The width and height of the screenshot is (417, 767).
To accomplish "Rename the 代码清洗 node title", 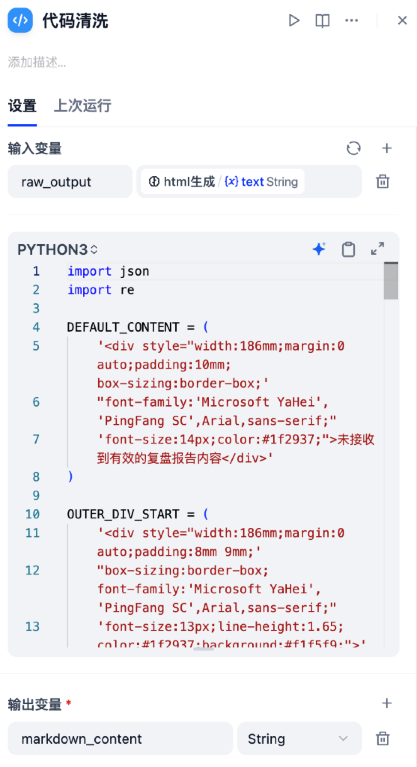I will (75, 21).
